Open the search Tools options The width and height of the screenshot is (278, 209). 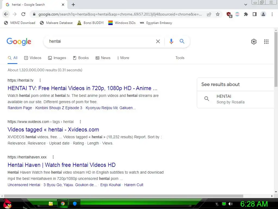tap(180, 58)
